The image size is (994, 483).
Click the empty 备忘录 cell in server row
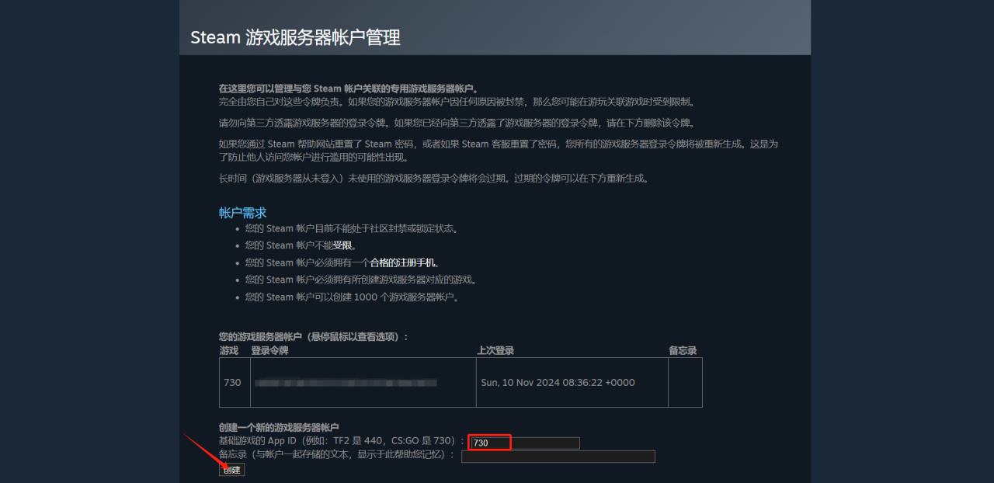[x=685, y=382]
